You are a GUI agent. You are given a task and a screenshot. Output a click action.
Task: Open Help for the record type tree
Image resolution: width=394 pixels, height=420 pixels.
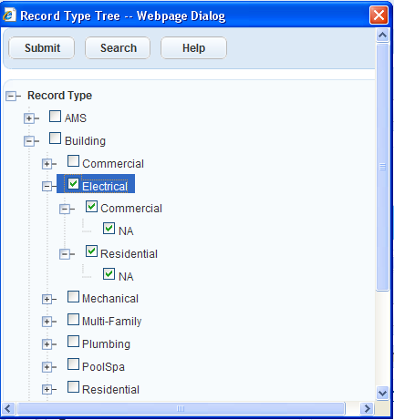point(193,48)
